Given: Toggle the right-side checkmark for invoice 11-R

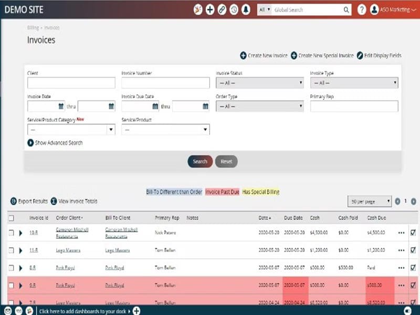Looking at the screenshot, I should [413, 250].
